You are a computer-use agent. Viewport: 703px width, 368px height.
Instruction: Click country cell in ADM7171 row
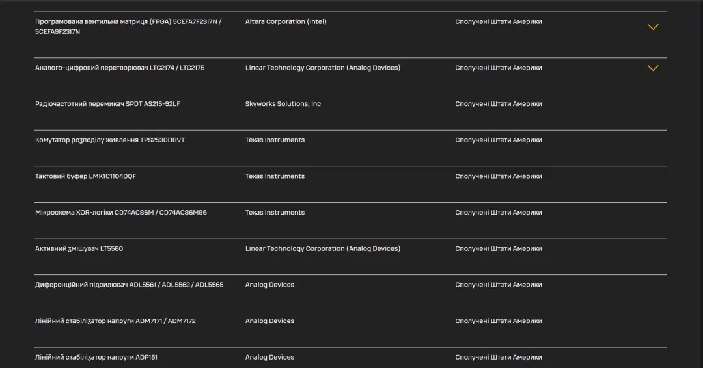point(499,321)
